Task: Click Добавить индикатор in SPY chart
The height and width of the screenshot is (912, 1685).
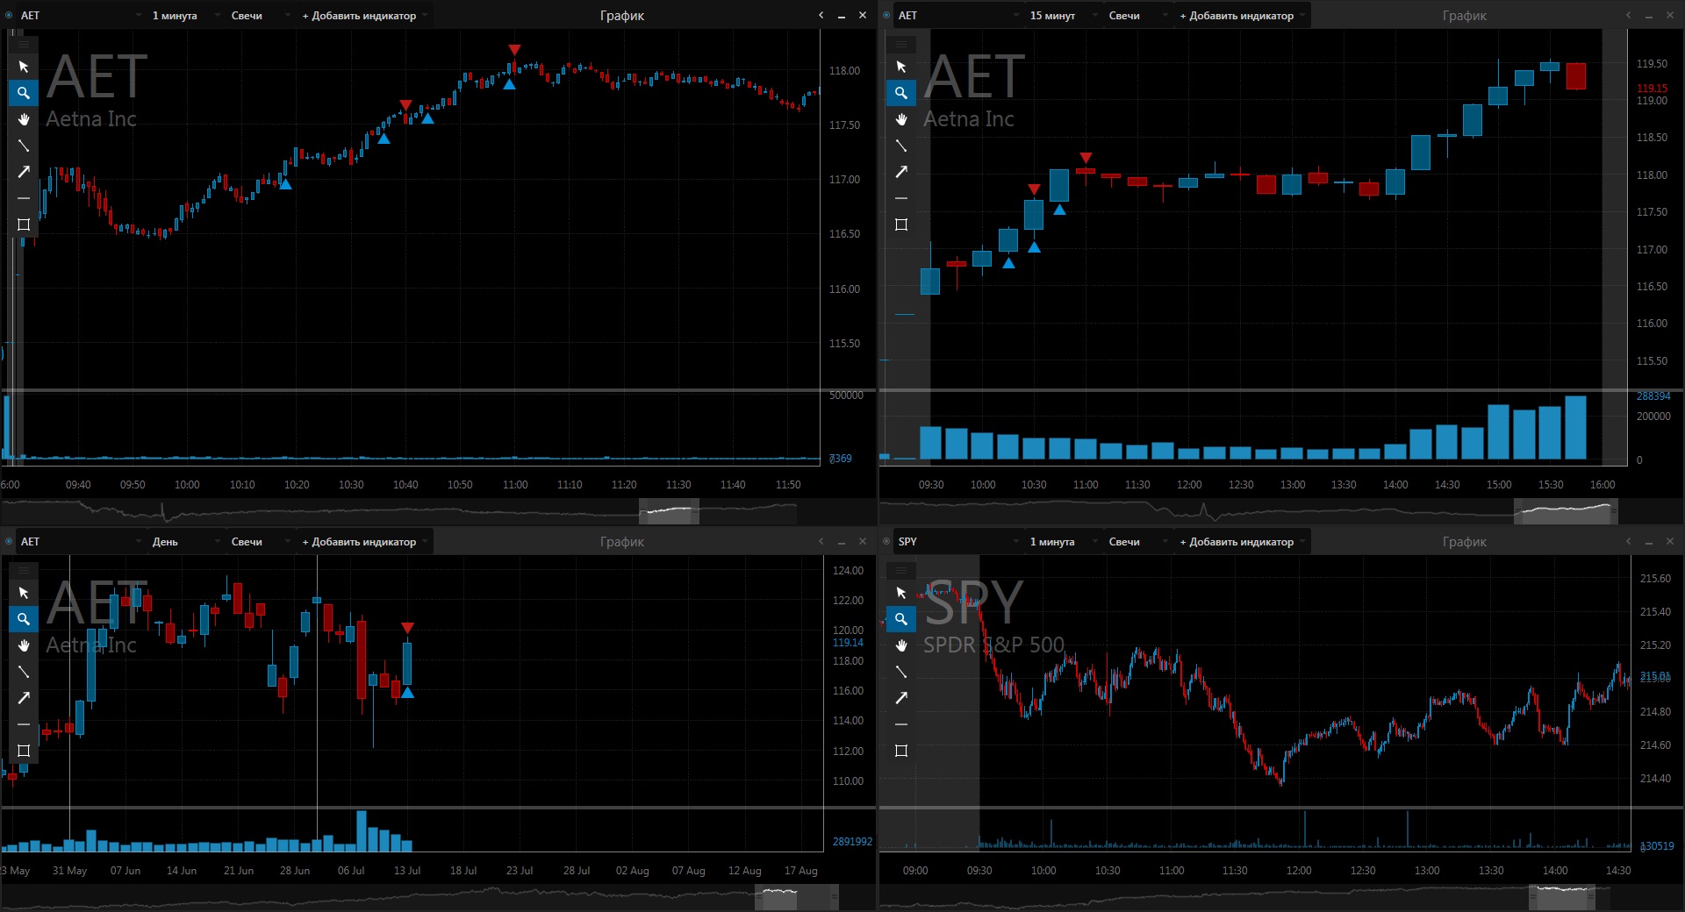Action: tap(1241, 542)
